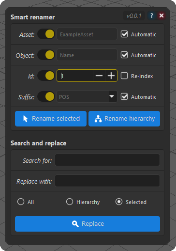
Task: Click the Rename selected button
Action: pos(51,119)
